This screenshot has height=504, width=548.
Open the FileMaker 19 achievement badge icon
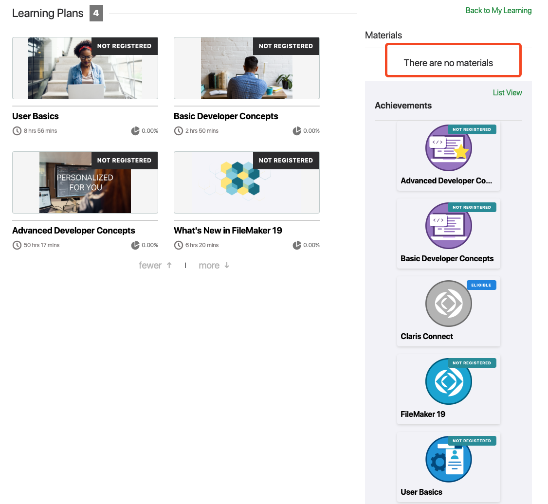pos(448,381)
